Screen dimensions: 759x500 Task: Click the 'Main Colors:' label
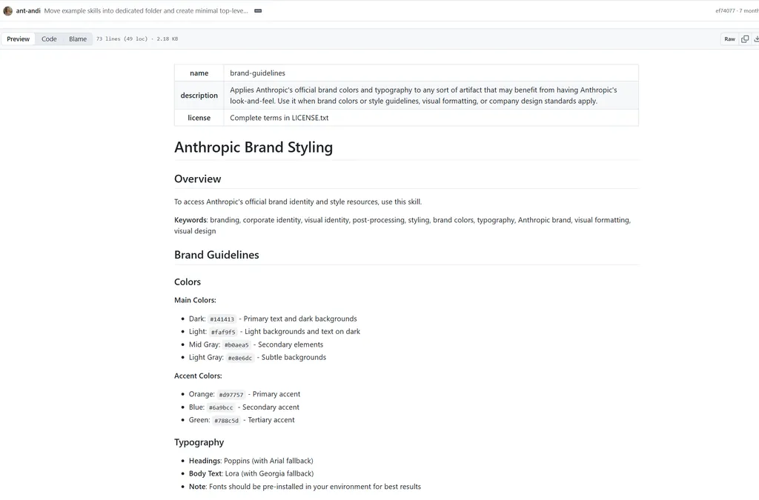point(195,300)
